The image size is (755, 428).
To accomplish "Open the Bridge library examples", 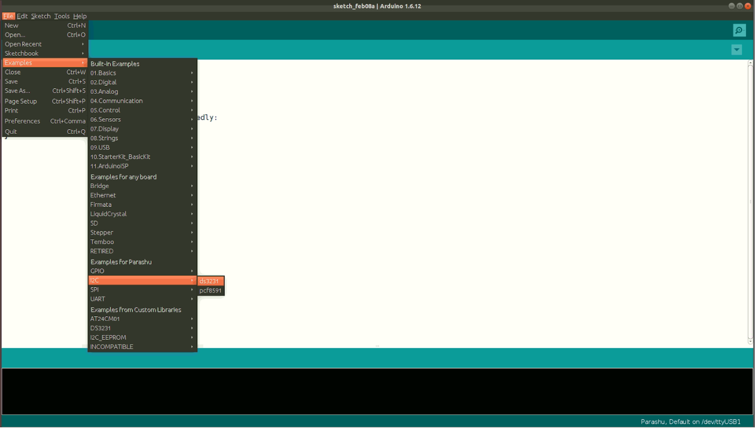I will pos(142,186).
